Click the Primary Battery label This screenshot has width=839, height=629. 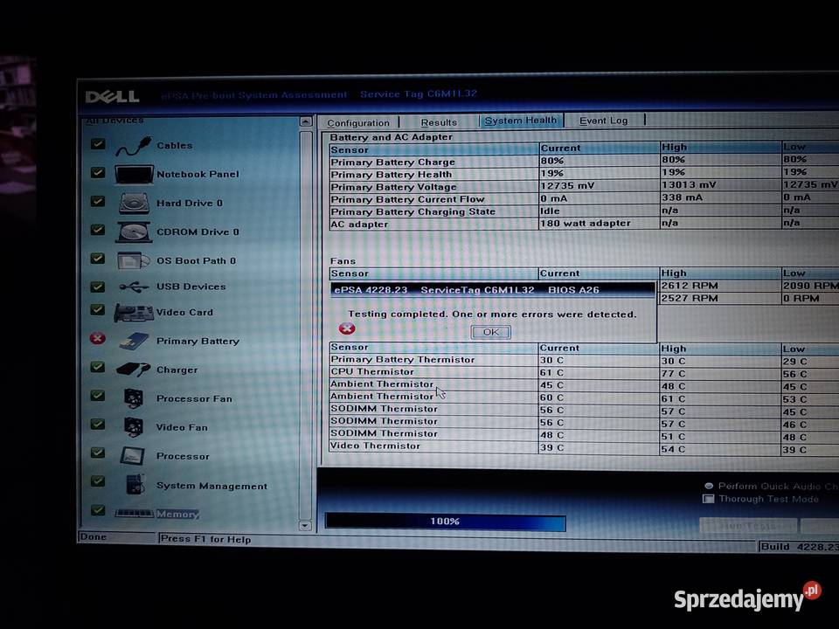click(x=198, y=342)
